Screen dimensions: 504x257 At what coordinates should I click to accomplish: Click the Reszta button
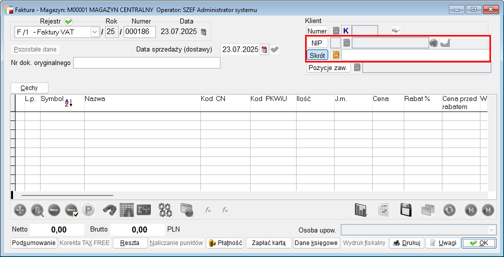click(x=130, y=243)
